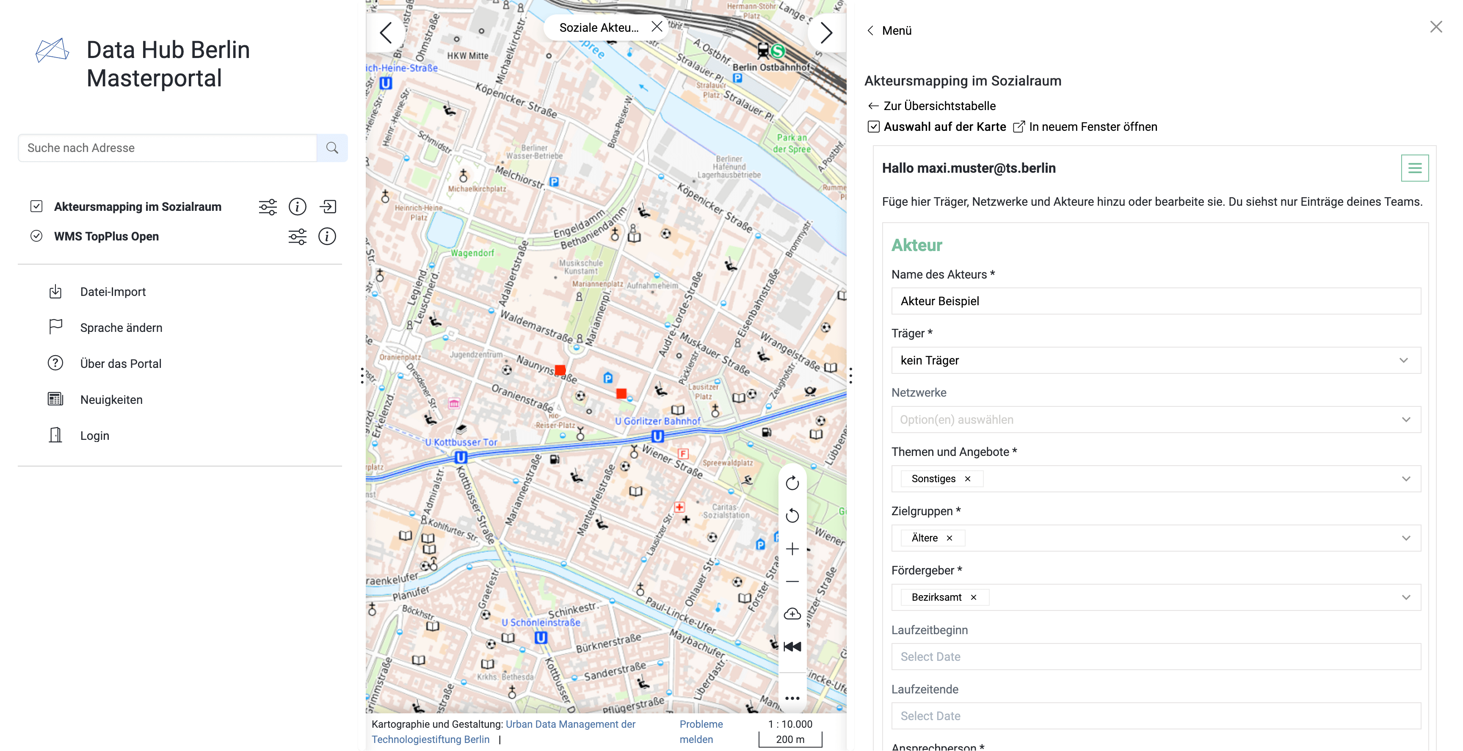Image resolution: width=1463 pixels, height=751 pixels.
Task: Open the cloud upload tool on the map
Action: tap(792, 613)
